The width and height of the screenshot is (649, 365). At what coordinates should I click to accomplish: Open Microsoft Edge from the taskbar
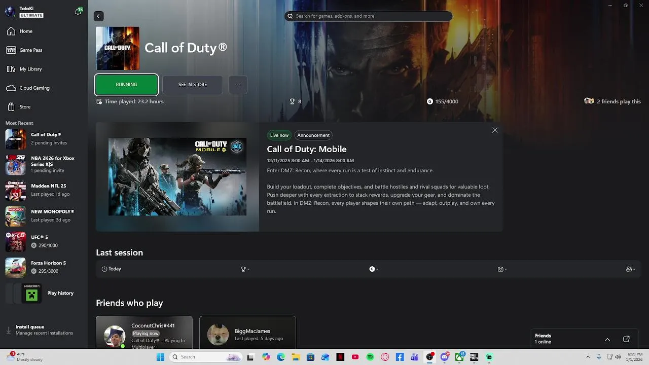pyautogui.click(x=281, y=357)
